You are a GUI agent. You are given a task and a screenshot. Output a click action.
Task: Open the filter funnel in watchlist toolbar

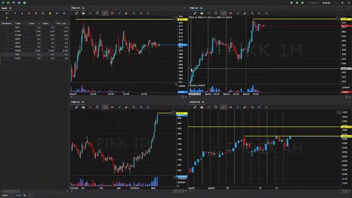7,18
